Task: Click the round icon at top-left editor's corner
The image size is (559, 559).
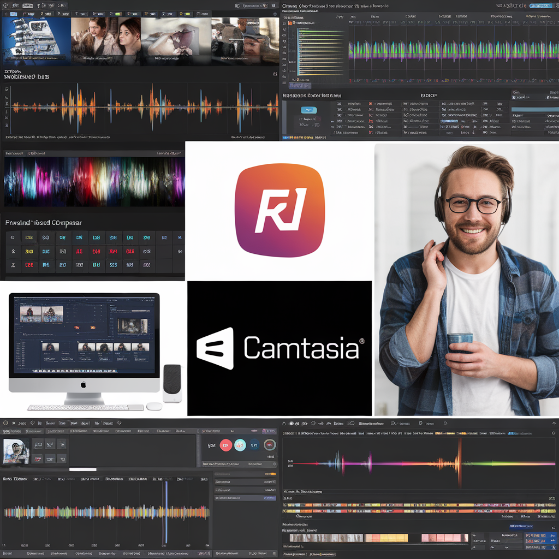Action: [x=5, y=5]
